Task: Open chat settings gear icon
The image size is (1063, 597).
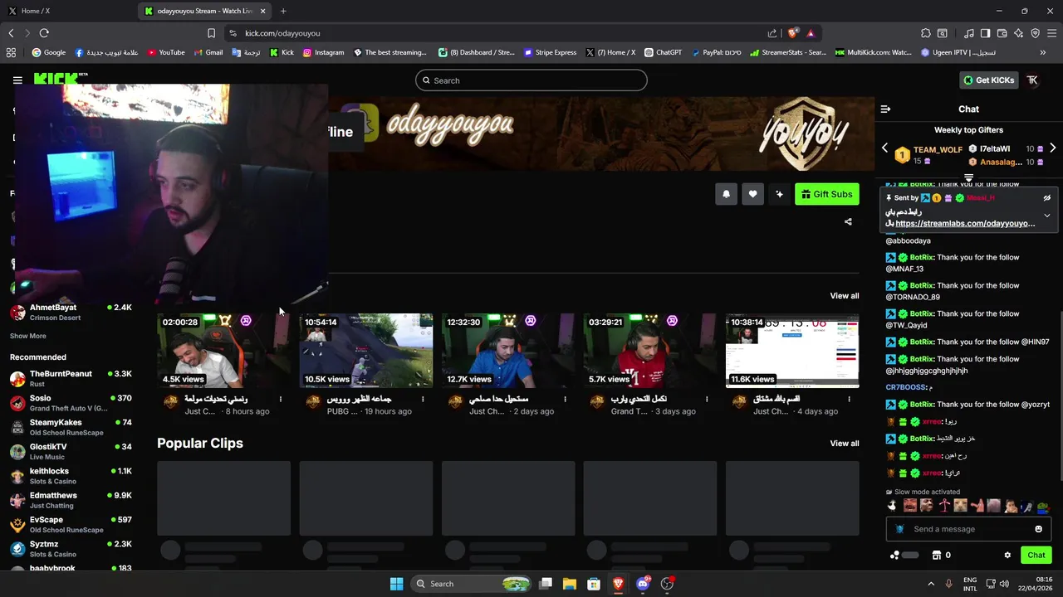Action: (x=1007, y=555)
